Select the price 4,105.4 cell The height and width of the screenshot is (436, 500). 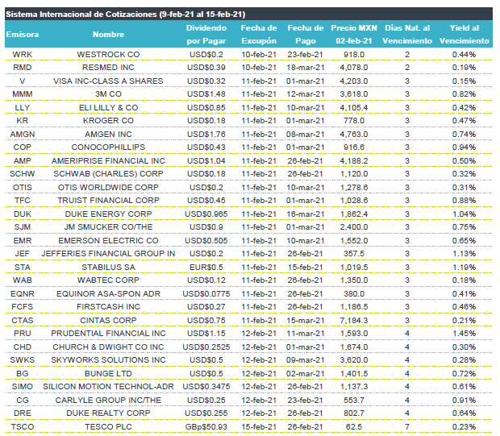(x=354, y=108)
